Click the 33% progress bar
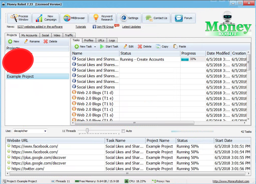 [x=193, y=59]
